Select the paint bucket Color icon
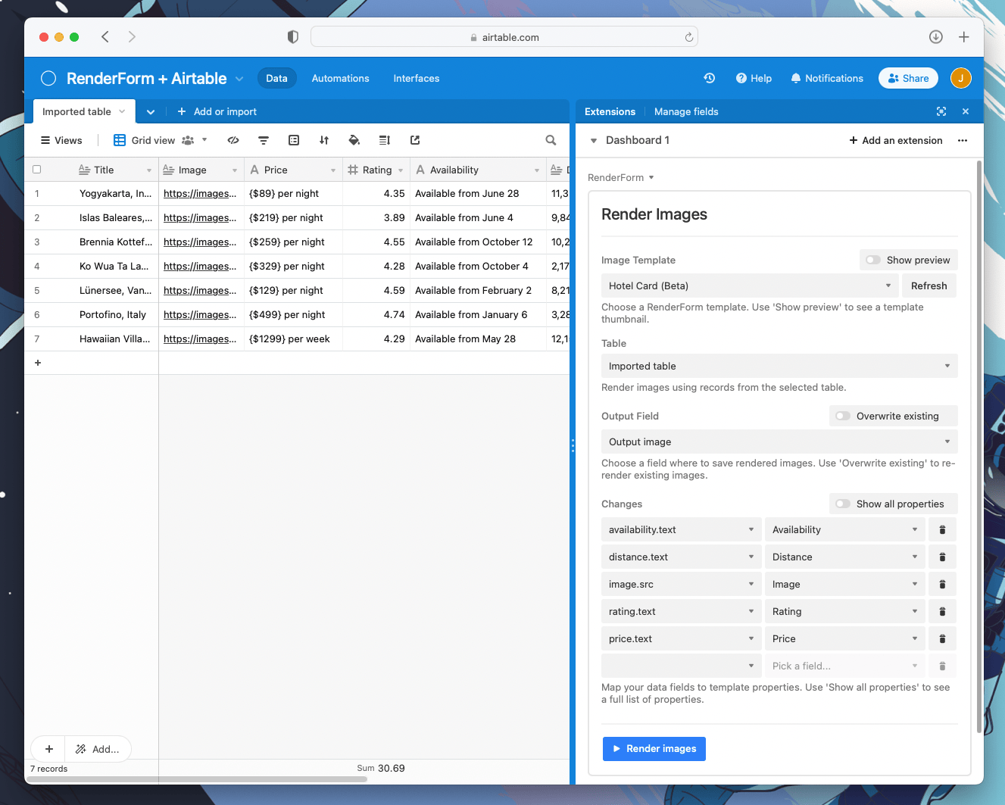The image size is (1005, 805). coord(354,140)
